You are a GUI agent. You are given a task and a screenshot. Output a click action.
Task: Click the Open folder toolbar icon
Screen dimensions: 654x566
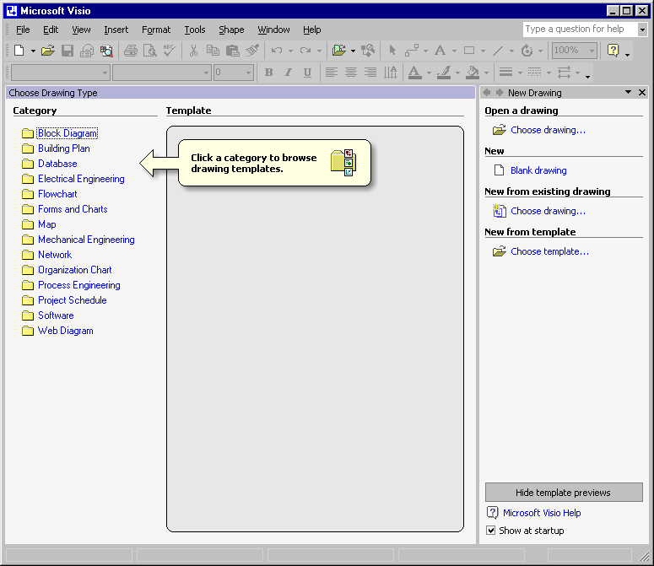point(48,51)
